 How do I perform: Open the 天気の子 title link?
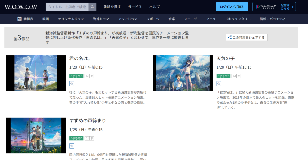226,58
